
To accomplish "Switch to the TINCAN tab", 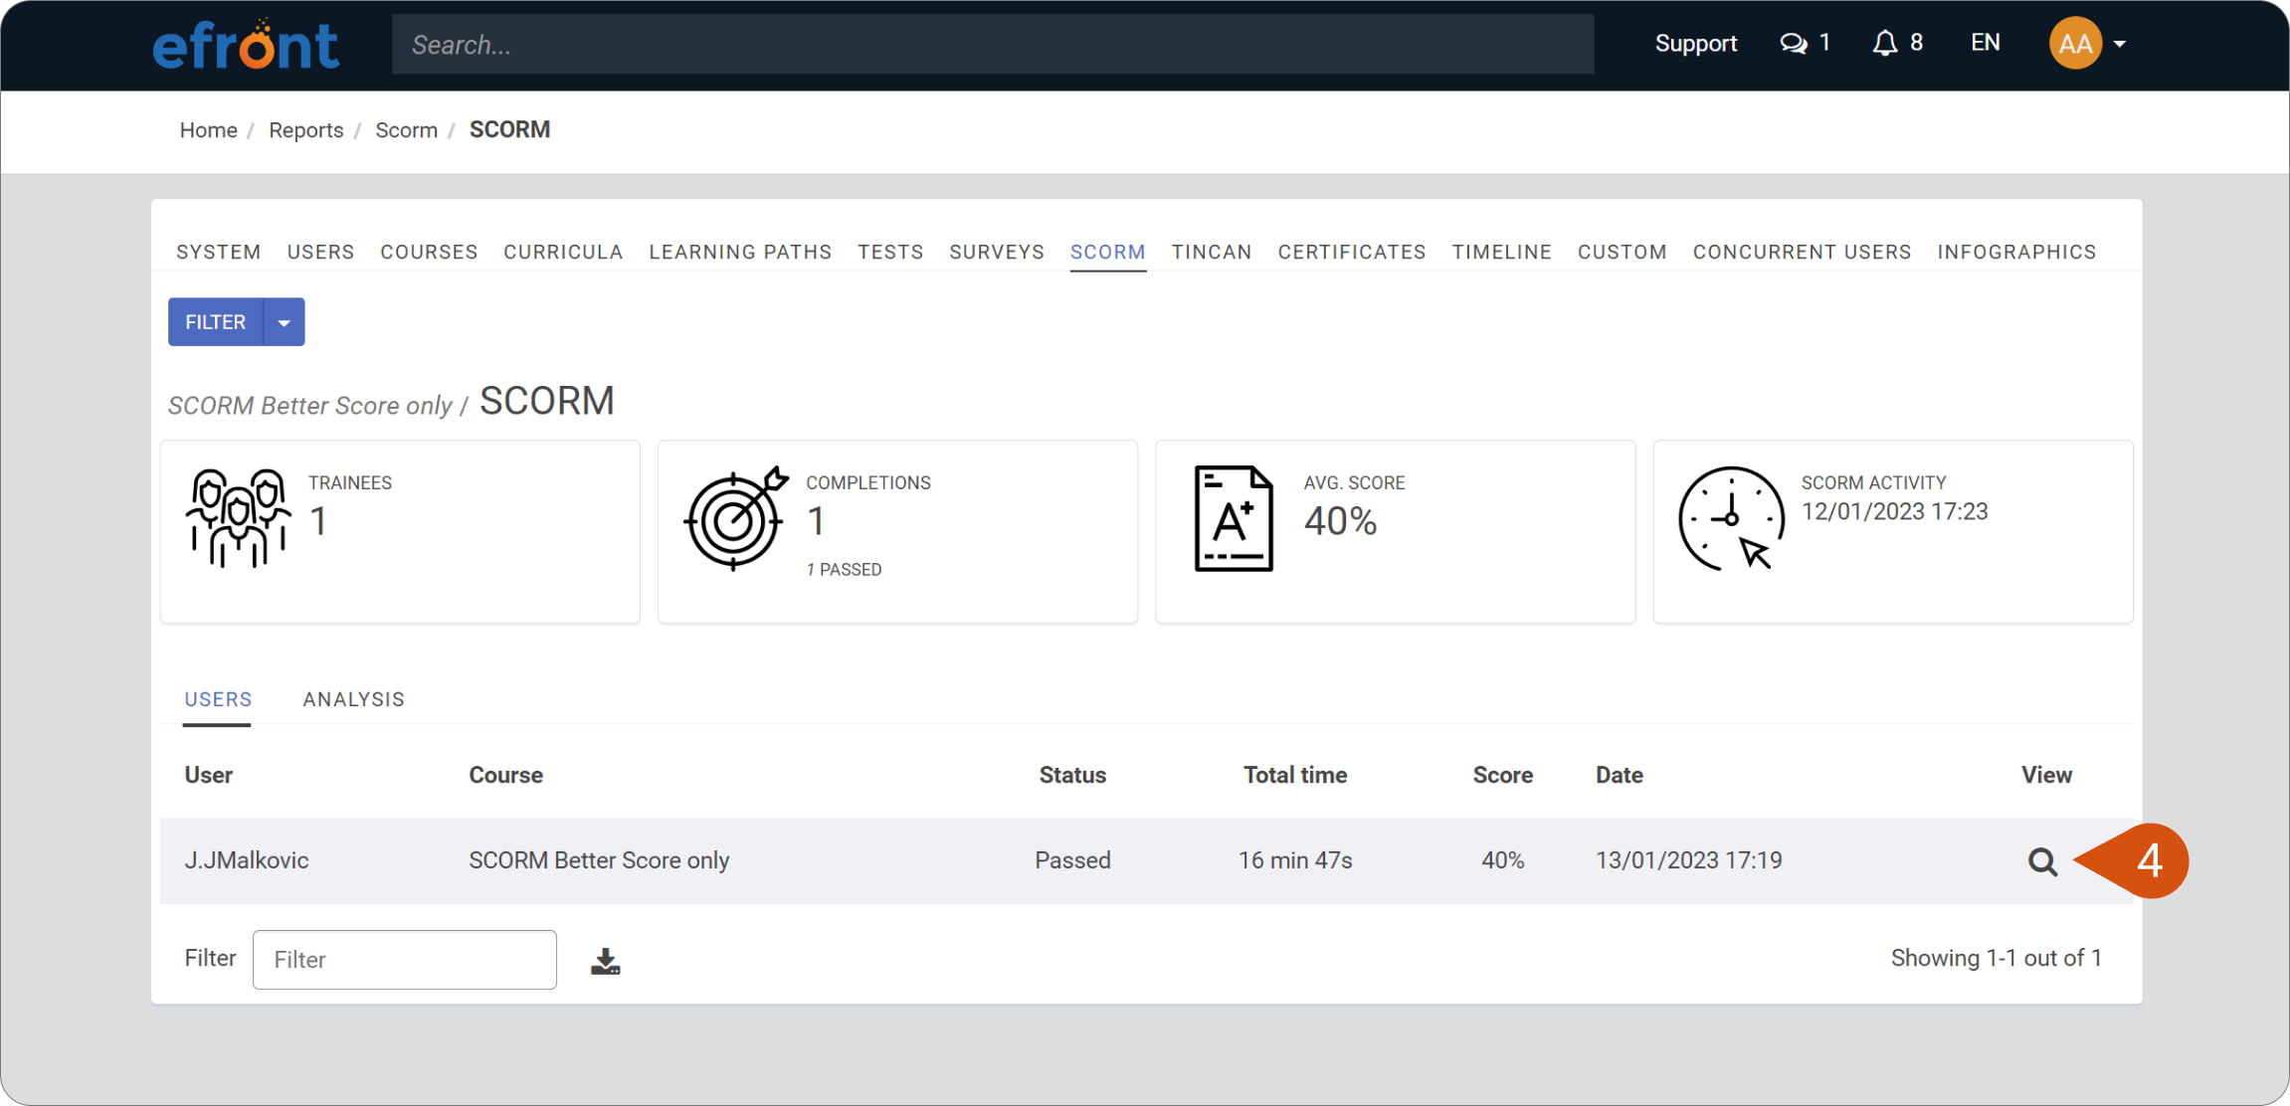I will pos(1212,252).
